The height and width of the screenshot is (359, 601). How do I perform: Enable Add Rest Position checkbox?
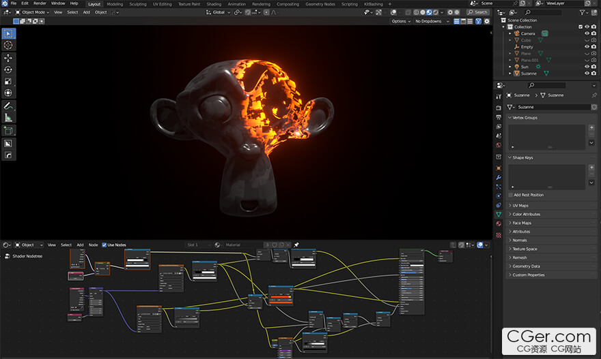tap(511, 195)
